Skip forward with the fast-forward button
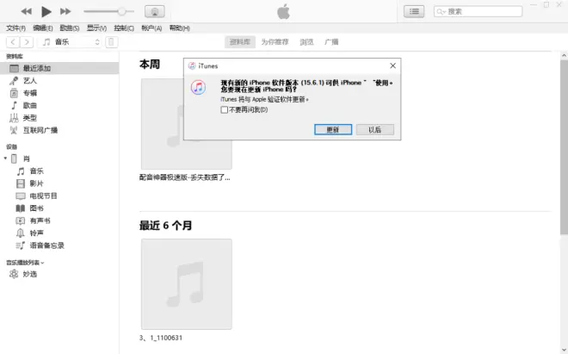Viewport: 568px width, 354px height. point(65,11)
